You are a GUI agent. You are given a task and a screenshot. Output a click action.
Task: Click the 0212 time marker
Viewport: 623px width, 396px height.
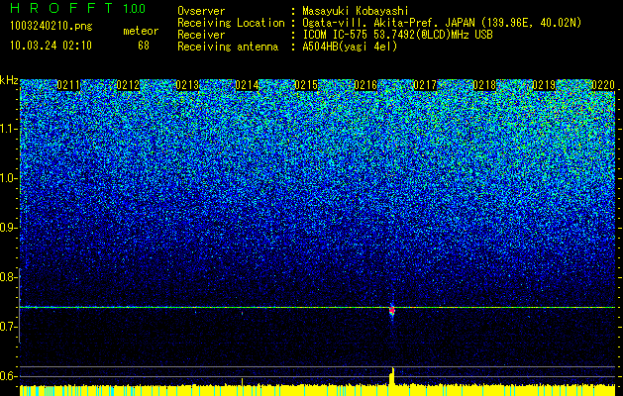click(x=128, y=85)
